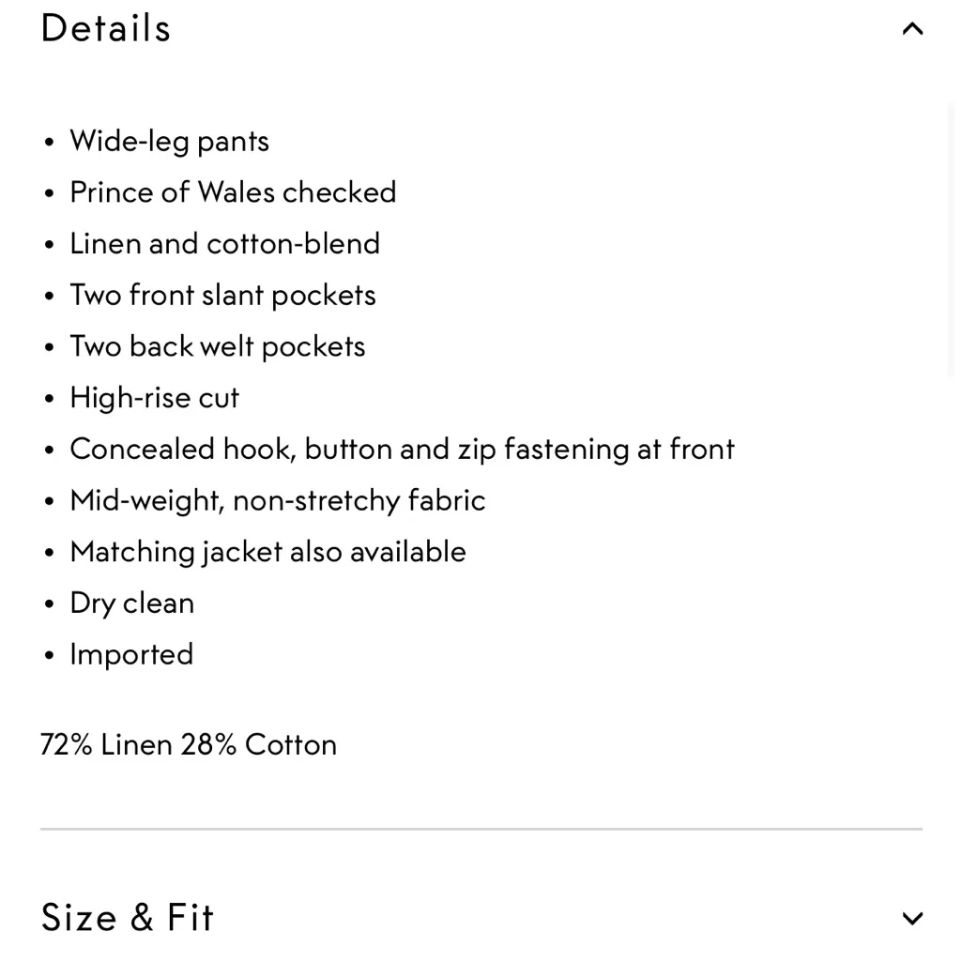962x962 pixels.
Task: Select the 72% Linen 28% Cotton text
Action: [x=188, y=744]
